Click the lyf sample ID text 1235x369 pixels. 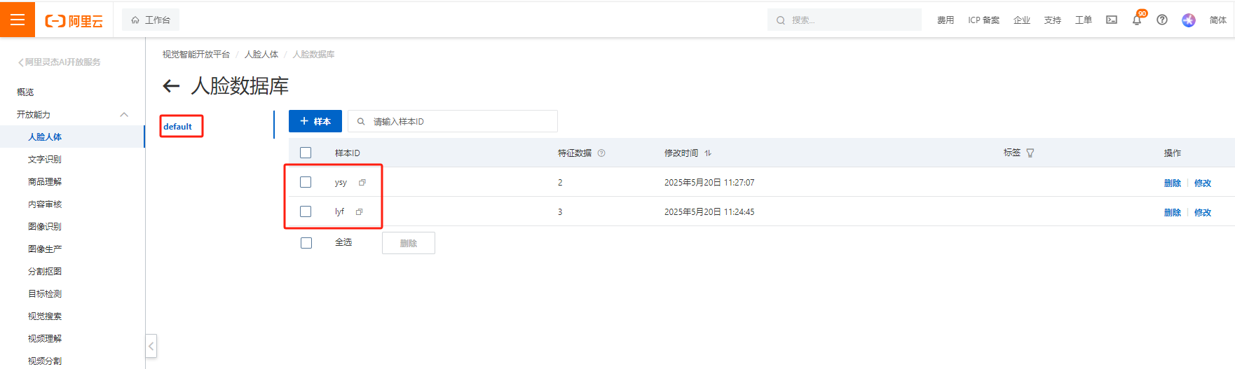(339, 211)
